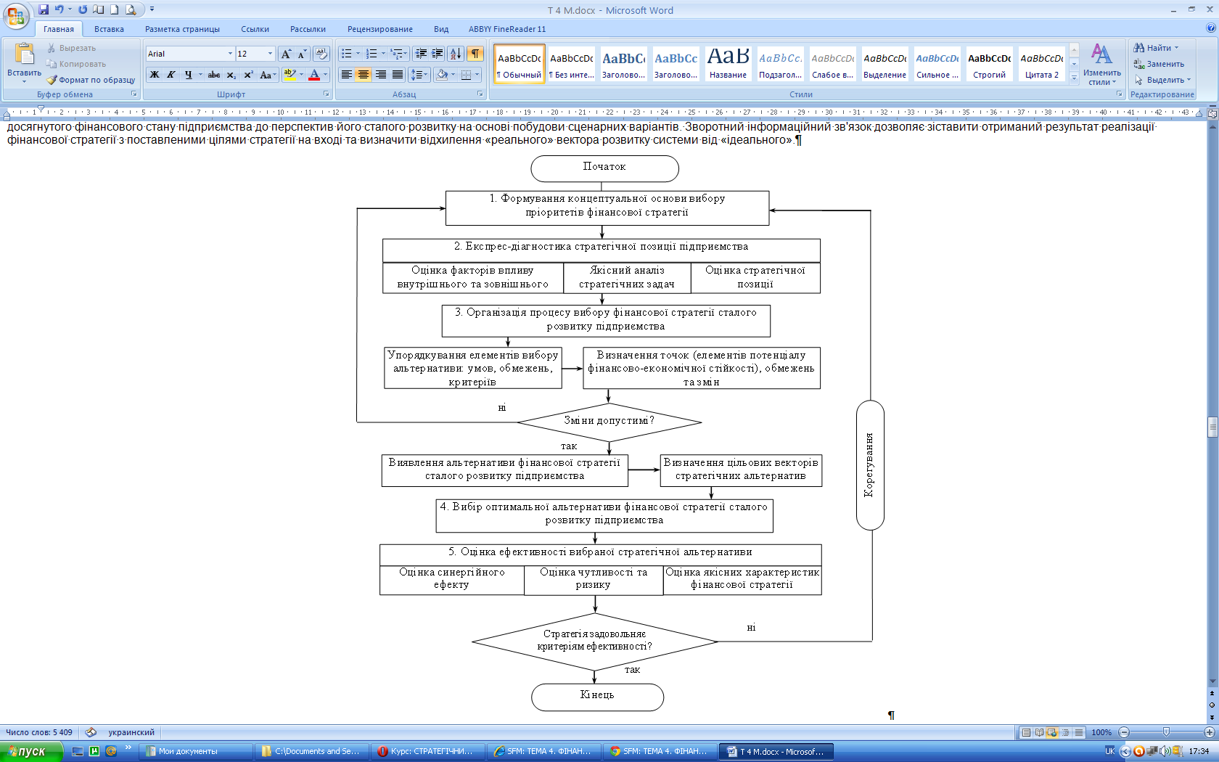Screen dimensions: 1219x762
Task: Open the Font dialog launcher (Шрифт)
Action: (x=327, y=94)
